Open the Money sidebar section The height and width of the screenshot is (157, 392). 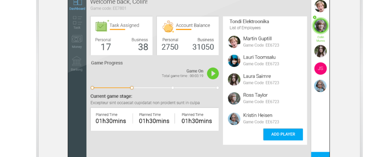tap(77, 41)
